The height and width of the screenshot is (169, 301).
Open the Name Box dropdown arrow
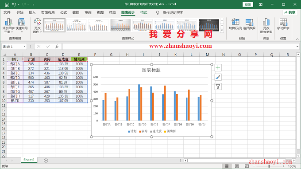[x=24, y=47]
